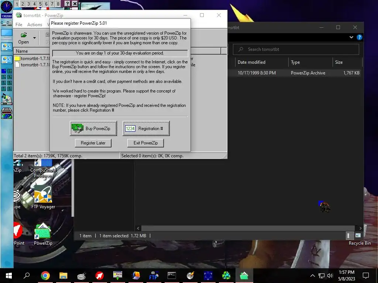Image resolution: width=378 pixels, height=283 pixels.
Task: Open the CompuShow Producer desktop shortcut
Action: (x=43, y=169)
